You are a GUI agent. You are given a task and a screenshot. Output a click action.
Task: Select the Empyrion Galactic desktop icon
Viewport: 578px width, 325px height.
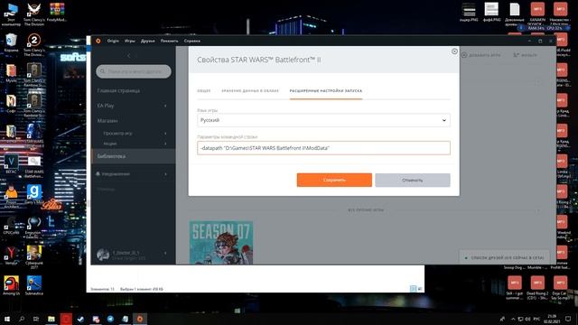(34, 227)
